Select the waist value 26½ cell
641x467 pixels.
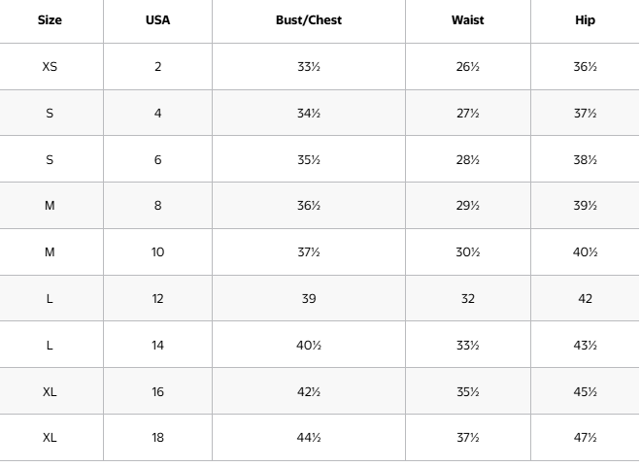pyautogui.click(x=468, y=67)
